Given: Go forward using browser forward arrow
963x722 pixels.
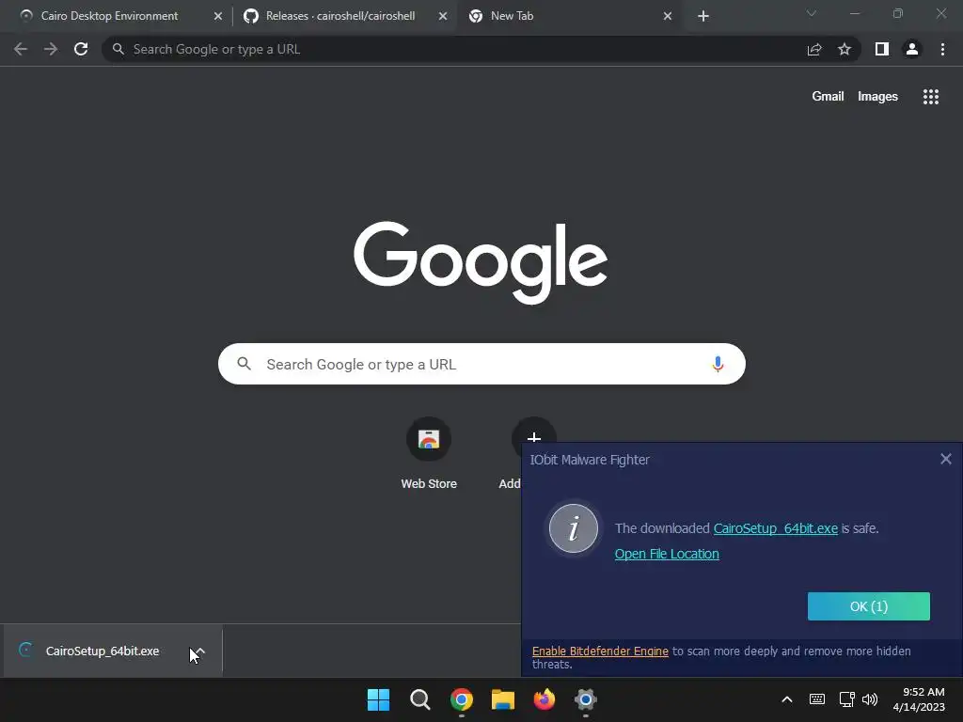Looking at the screenshot, I should click(51, 49).
